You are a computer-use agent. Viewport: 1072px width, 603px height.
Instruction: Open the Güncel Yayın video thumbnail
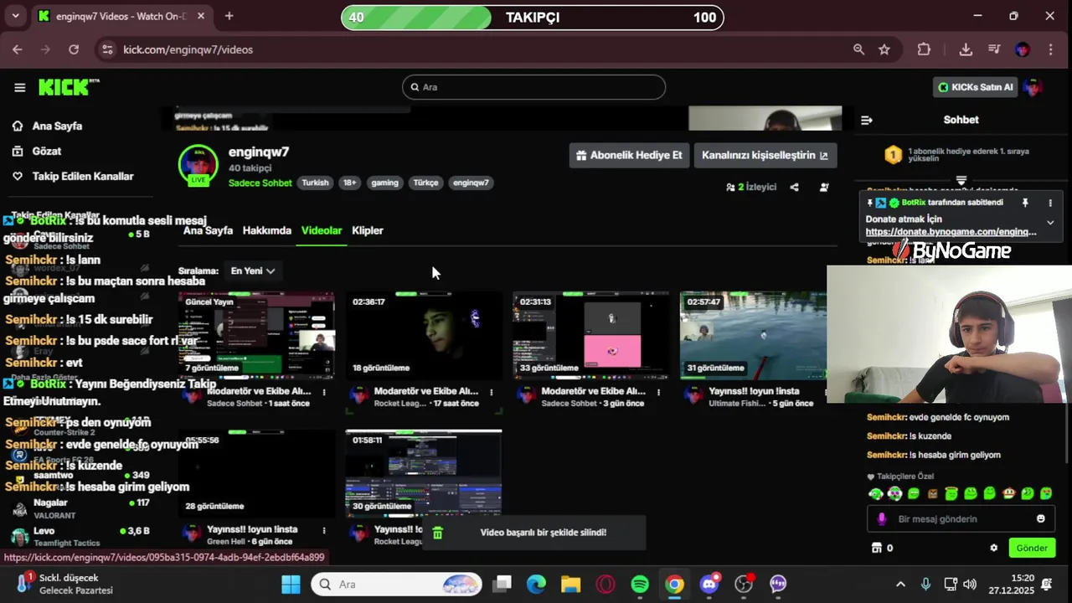(256, 335)
